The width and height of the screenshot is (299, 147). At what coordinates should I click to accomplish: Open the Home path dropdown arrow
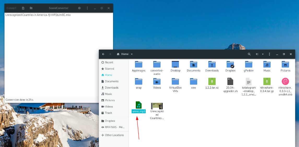pyautogui.click(x=132, y=54)
